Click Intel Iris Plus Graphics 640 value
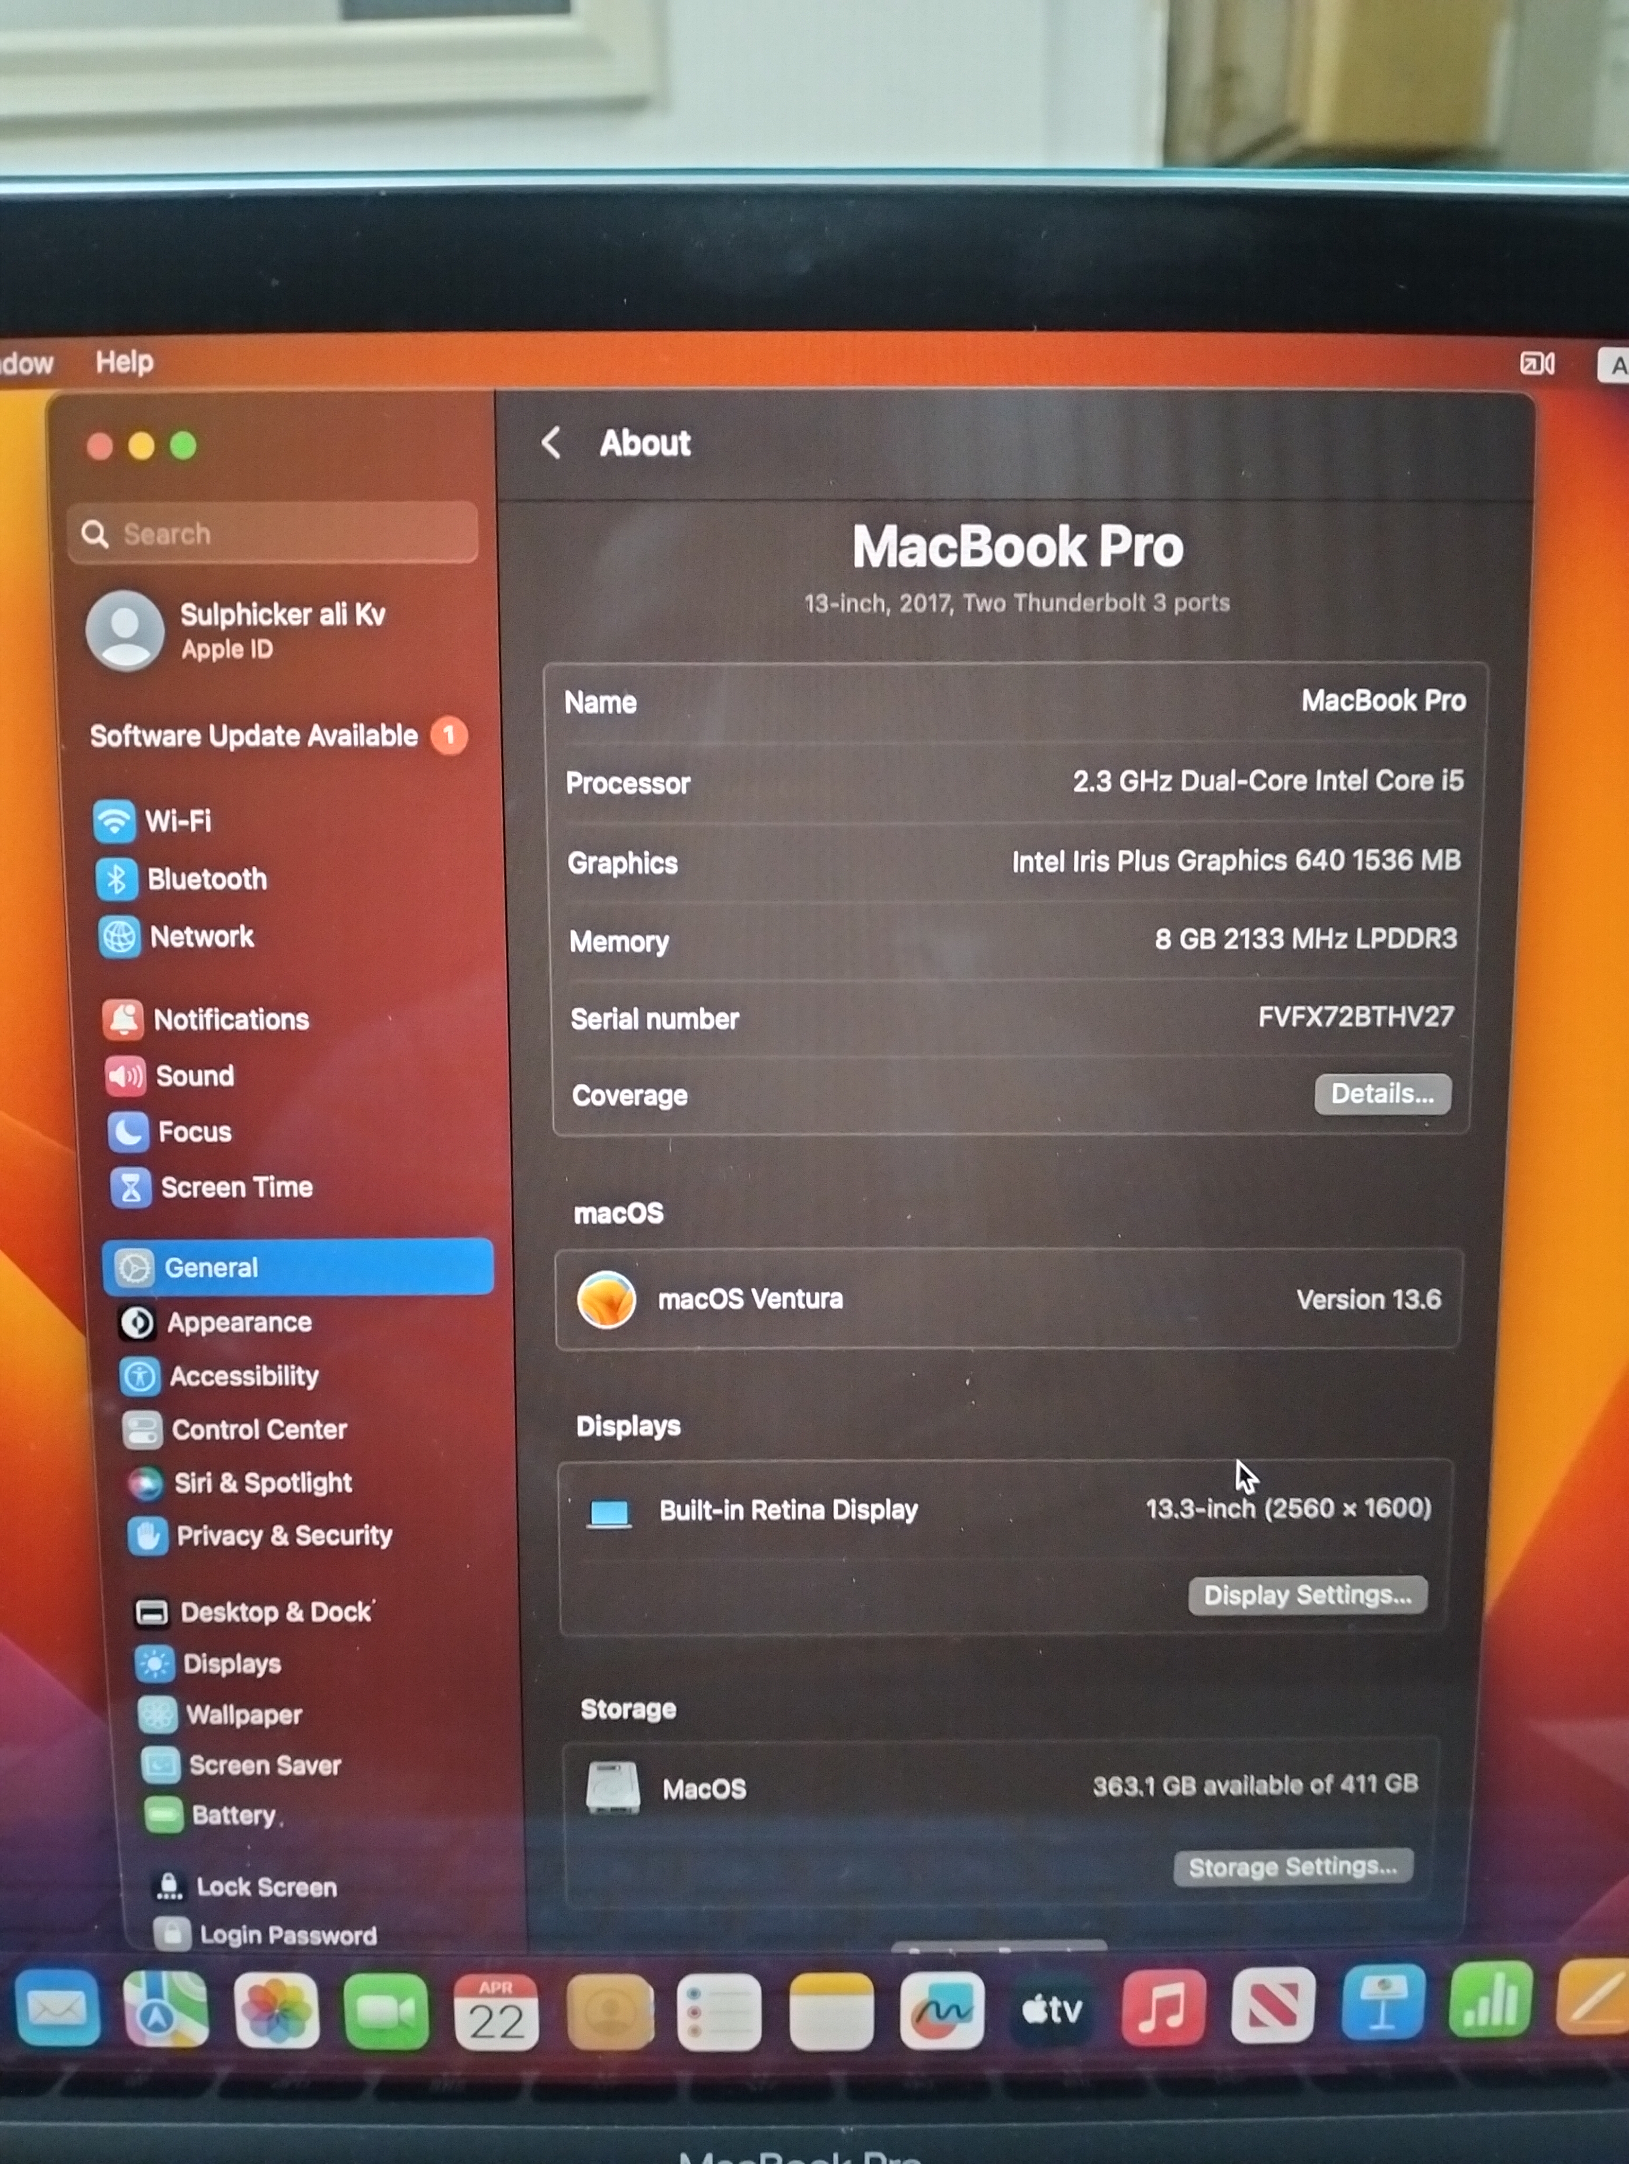 coord(1236,861)
